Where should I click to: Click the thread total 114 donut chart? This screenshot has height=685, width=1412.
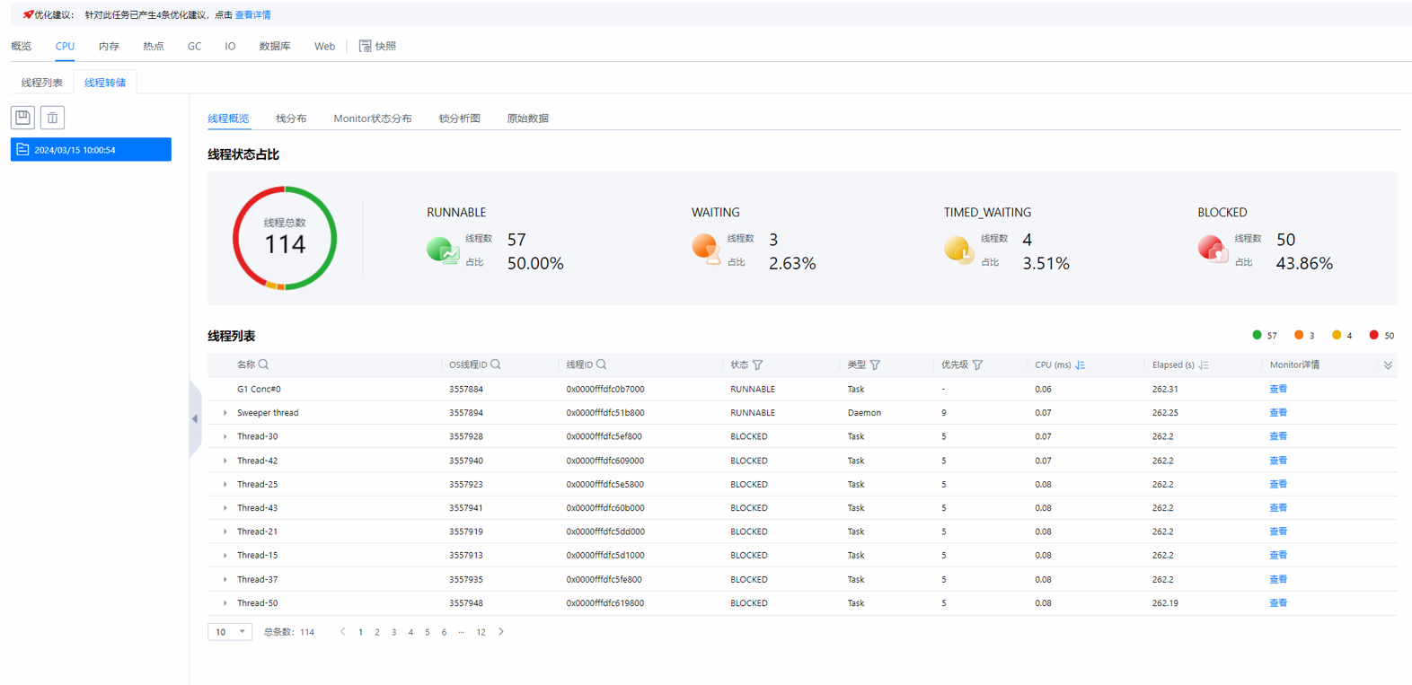(285, 238)
